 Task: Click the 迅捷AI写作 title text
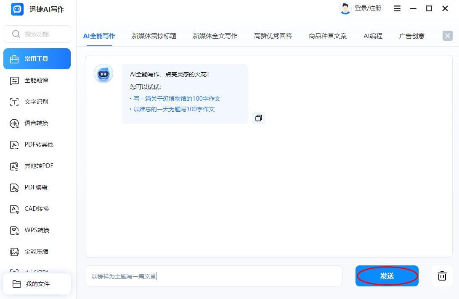[x=47, y=9]
